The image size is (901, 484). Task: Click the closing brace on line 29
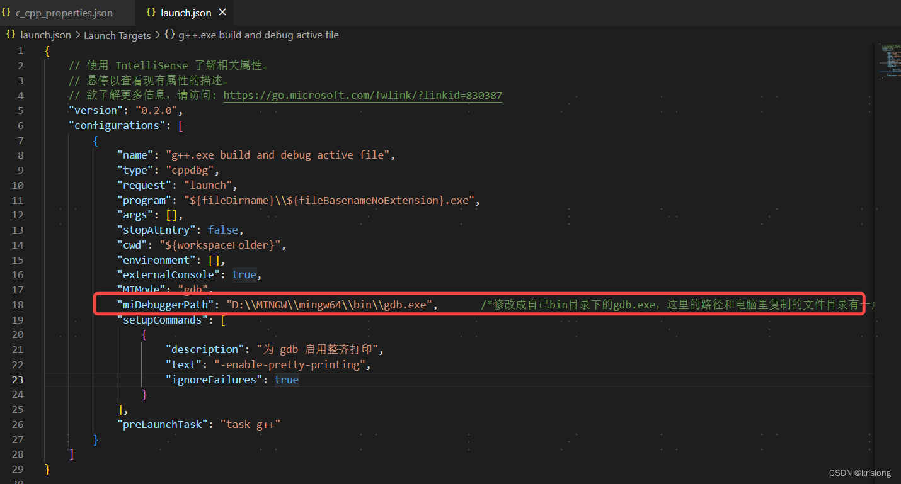[47, 470]
